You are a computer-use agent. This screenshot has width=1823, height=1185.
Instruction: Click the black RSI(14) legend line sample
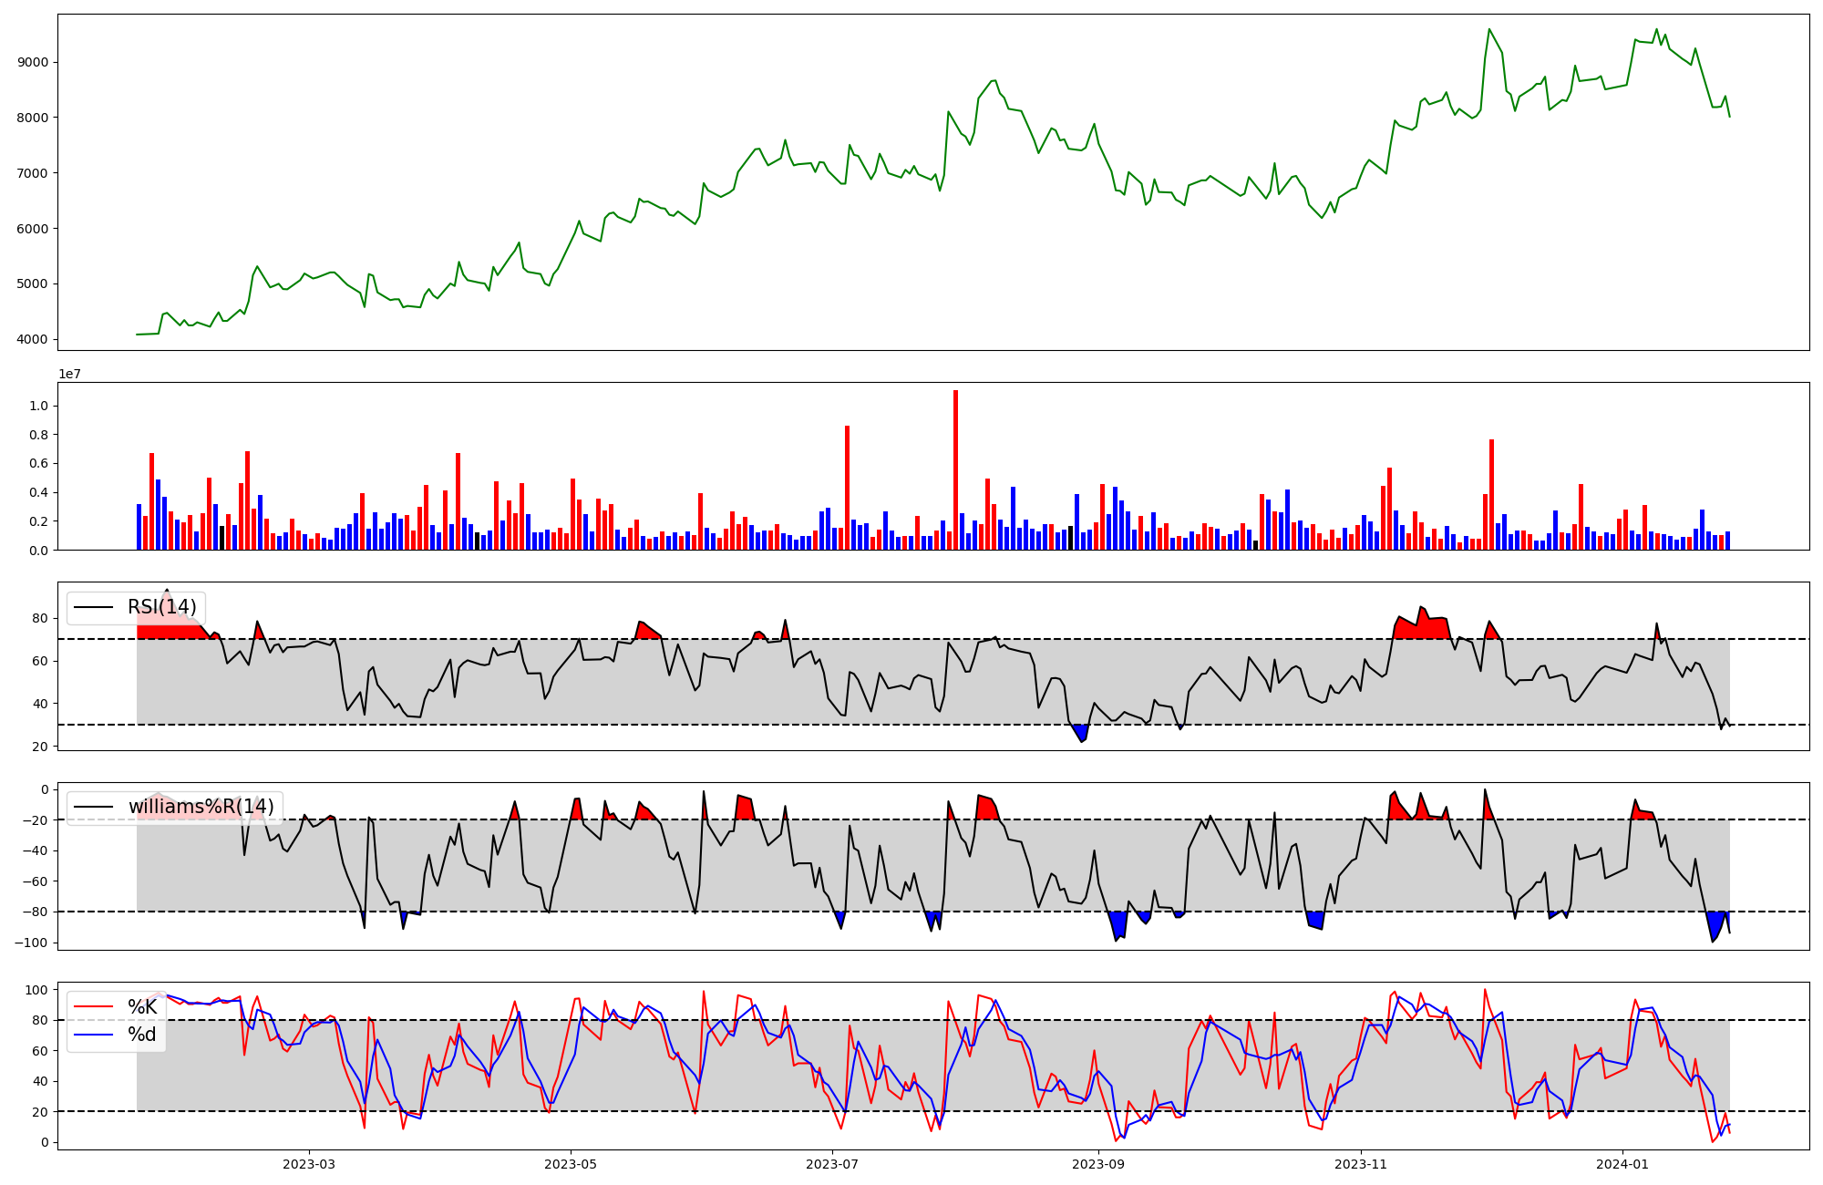[x=94, y=607]
